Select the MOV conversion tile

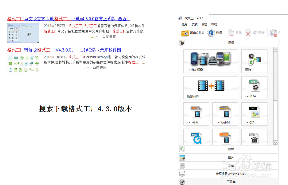(x=196, y=137)
